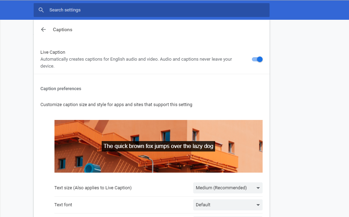Click the Live Caption label
Screen dimensions: 349x217
pyautogui.click(x=53, y=52)
